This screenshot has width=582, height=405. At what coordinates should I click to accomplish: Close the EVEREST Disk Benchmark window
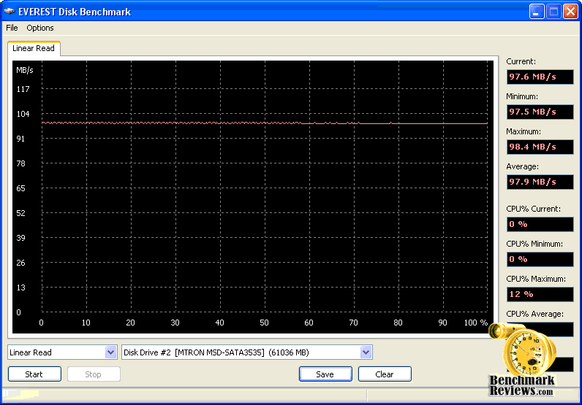[570, 12]
